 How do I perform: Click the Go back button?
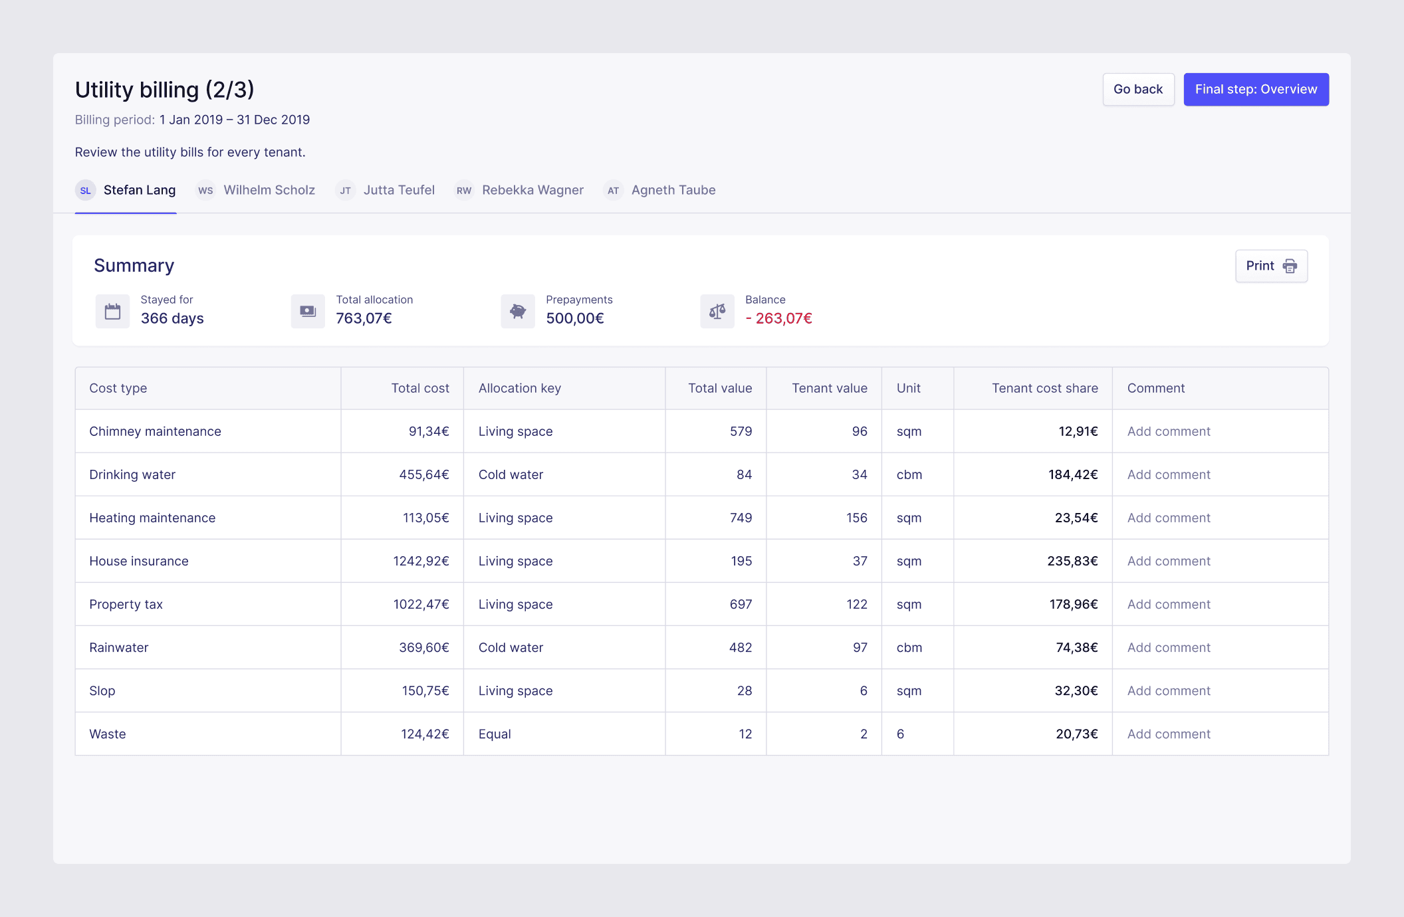[x=1138, y=88]
